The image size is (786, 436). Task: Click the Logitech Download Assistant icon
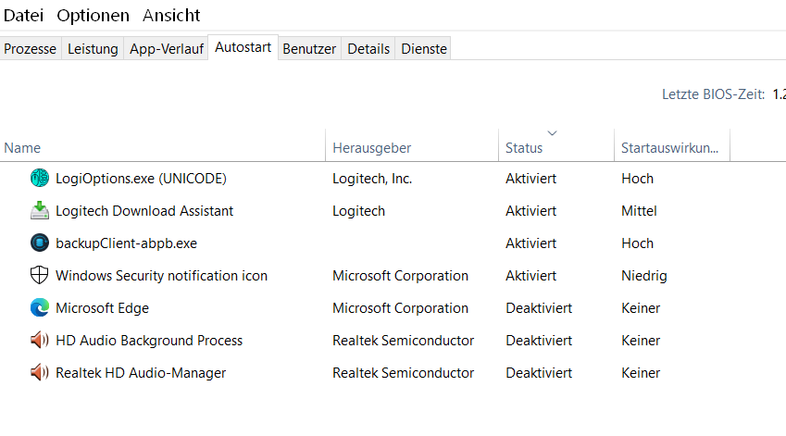(x=39, y=211)
